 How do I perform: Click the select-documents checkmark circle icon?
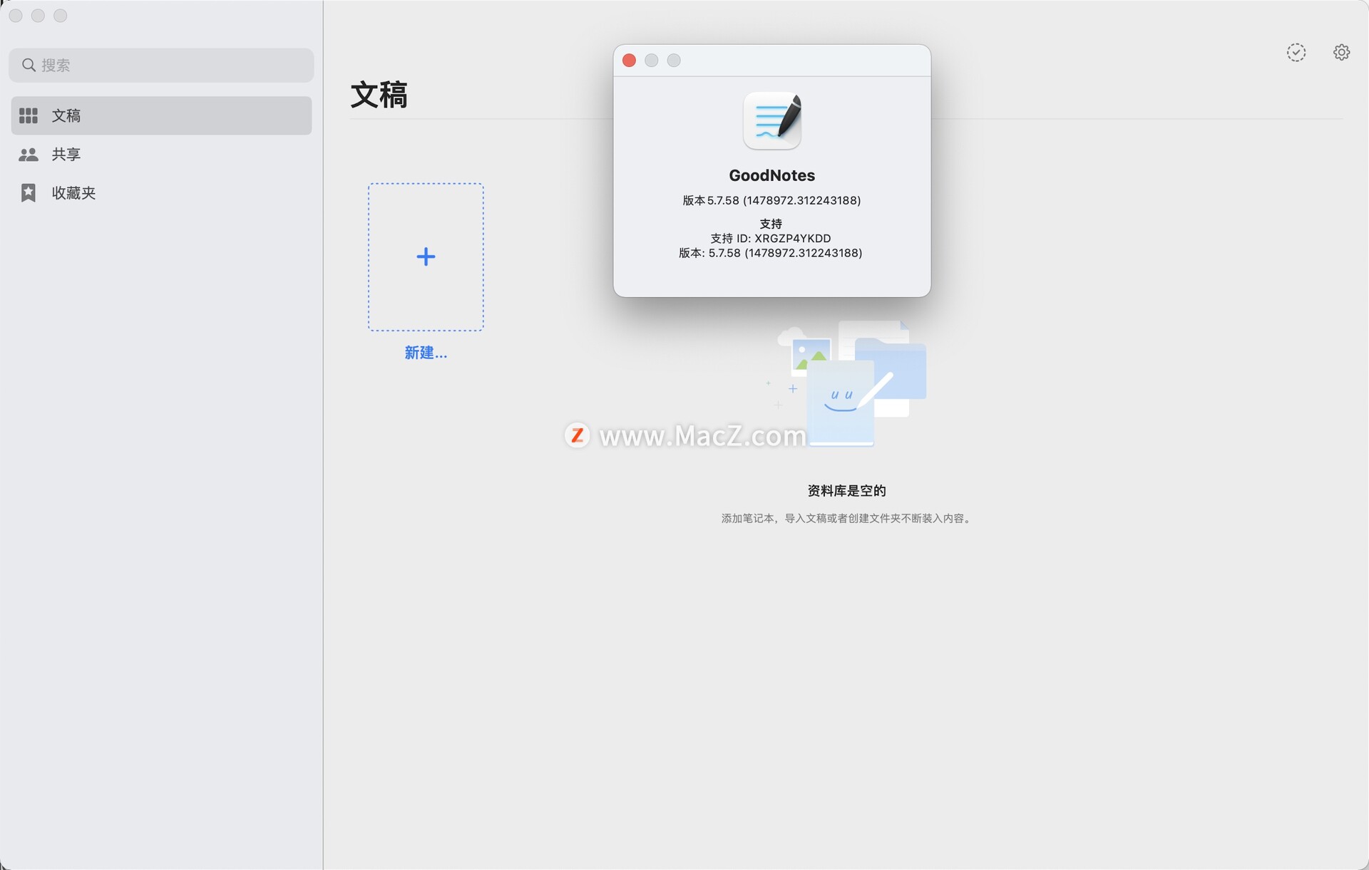(x=1296, y=53)
